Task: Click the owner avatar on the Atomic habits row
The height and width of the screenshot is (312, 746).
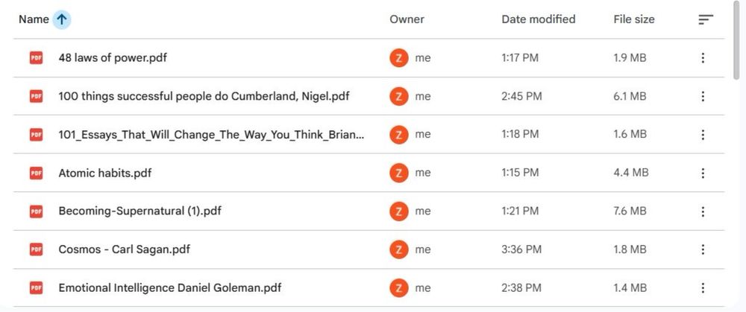Action: click(x=399, y=173)
